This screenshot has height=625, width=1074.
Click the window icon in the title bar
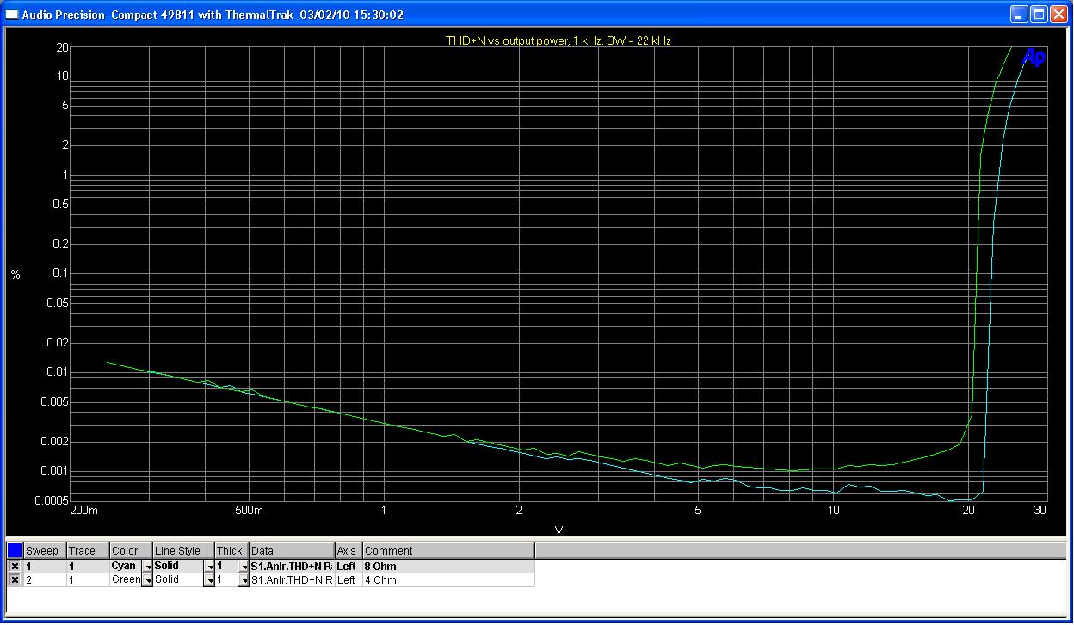point(11,15)
